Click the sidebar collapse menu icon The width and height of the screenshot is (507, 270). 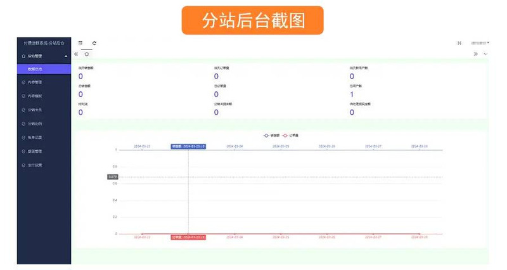[x=80, y=43]
